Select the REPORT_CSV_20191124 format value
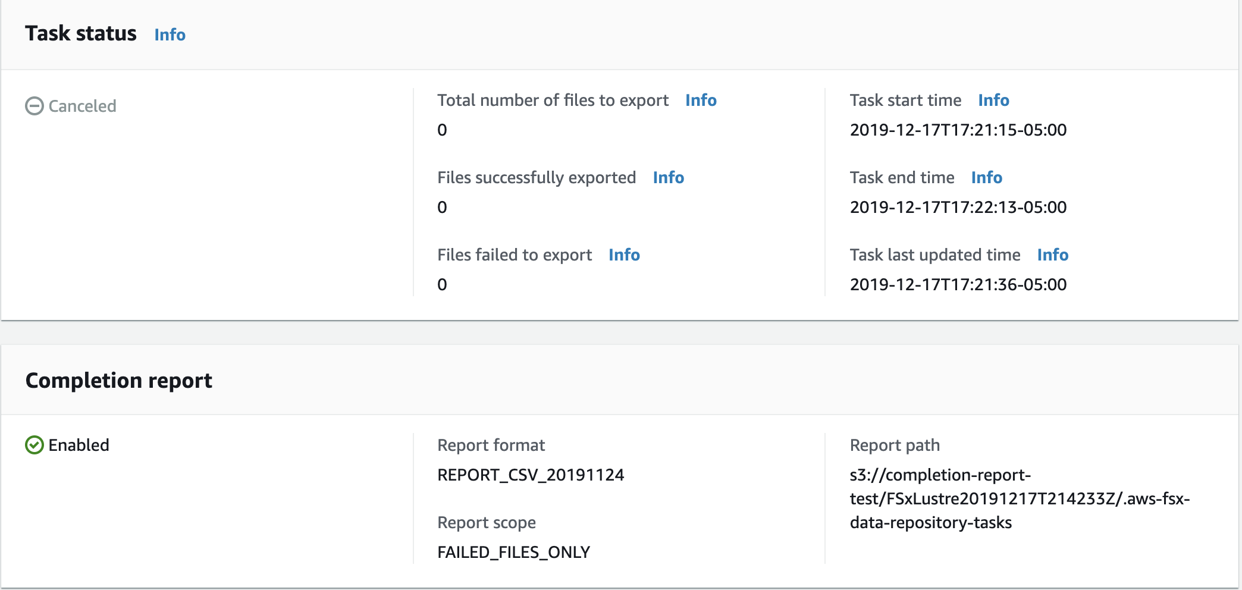 tap(531, 475)
